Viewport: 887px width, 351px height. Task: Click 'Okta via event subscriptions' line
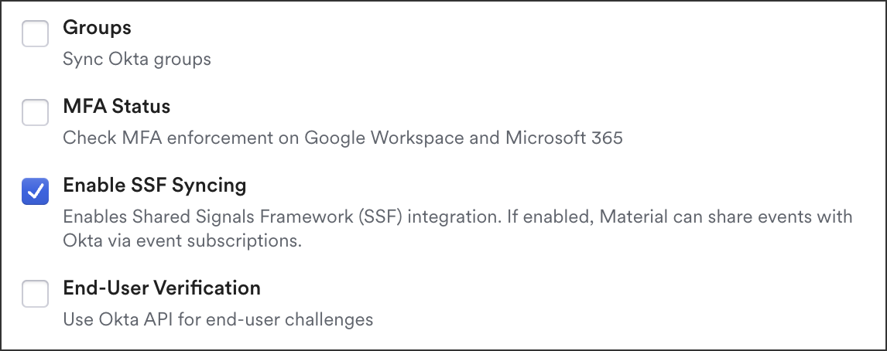click(182, 240)
